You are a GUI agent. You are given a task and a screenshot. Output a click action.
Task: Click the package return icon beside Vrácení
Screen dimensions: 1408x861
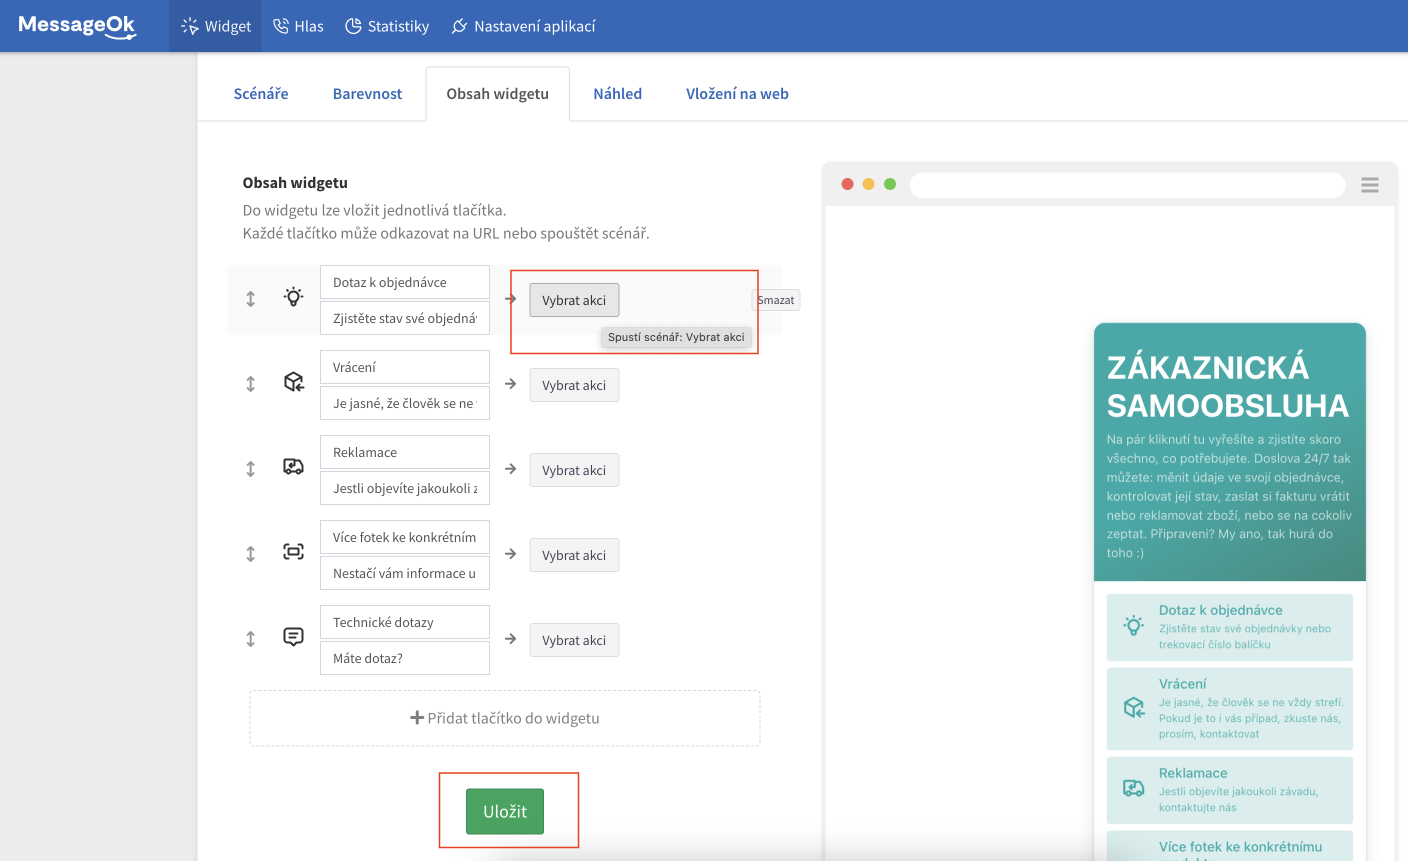pyautogui.click(x=293, y=381)
